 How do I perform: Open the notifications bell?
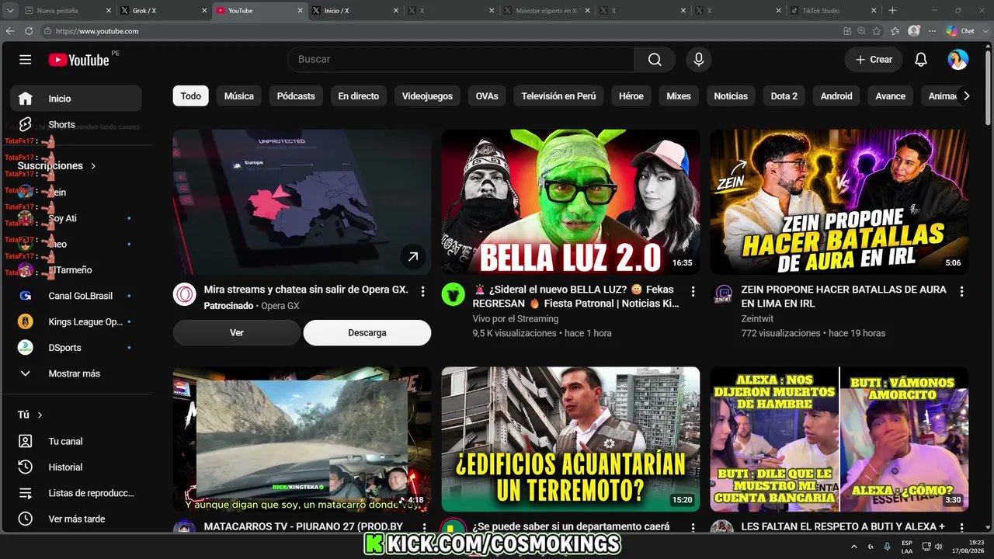(921, 60)
